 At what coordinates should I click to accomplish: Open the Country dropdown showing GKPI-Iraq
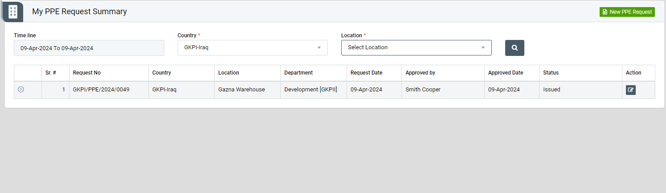coord(253,48)
